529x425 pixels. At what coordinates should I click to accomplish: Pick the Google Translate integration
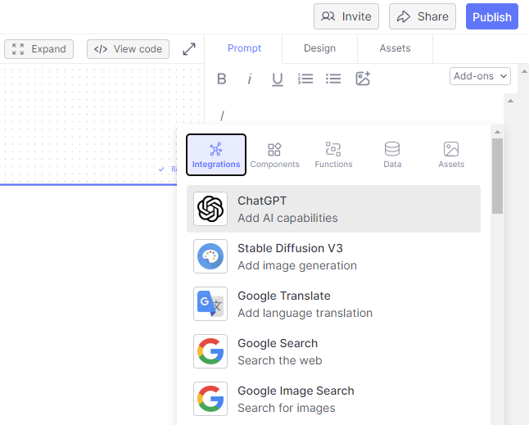click(x=333, y=304)
